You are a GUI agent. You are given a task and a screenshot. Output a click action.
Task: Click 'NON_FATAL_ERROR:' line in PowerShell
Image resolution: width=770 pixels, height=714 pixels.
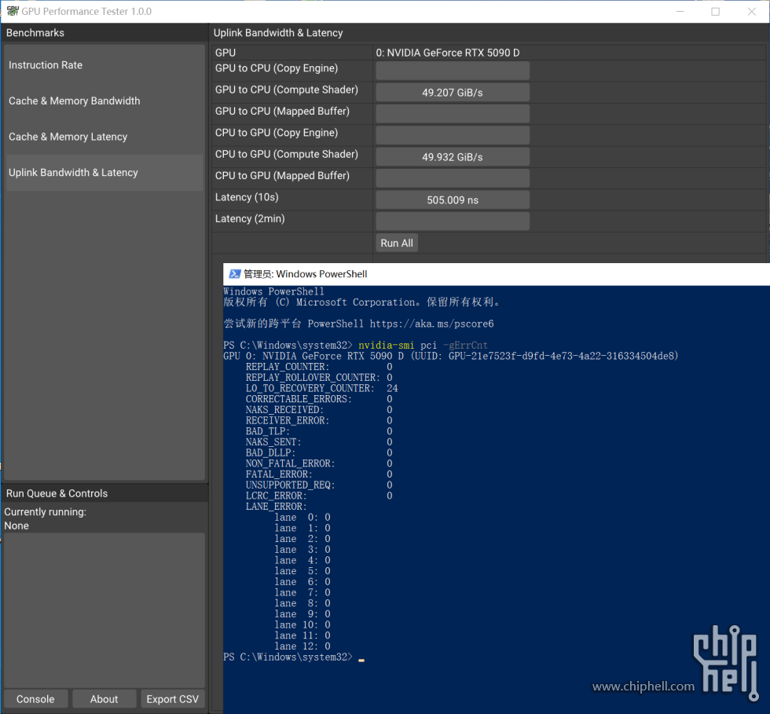[319, 463]
